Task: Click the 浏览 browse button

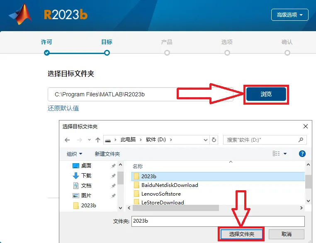Action: (266, 94)
